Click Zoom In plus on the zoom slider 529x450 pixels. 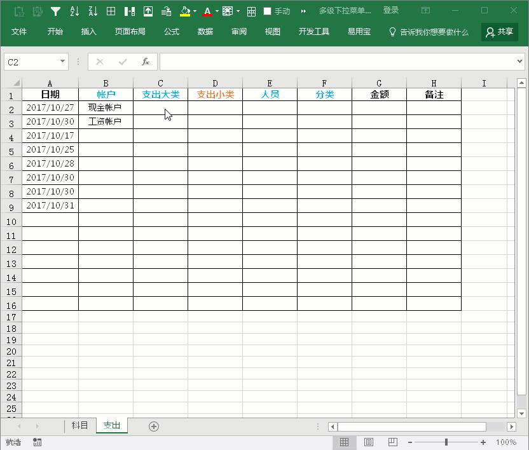click(483, 441)
